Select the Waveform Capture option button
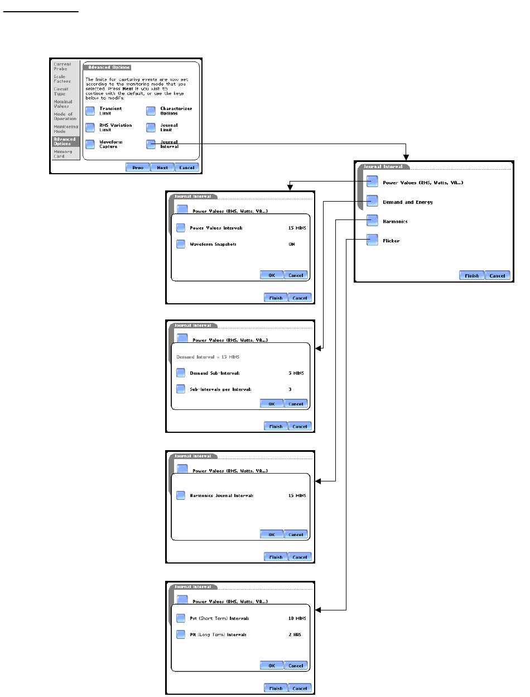The height and width of the screenshot is (697, 530). click(90, 144)
